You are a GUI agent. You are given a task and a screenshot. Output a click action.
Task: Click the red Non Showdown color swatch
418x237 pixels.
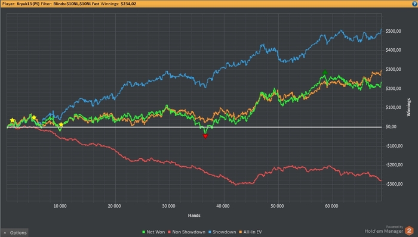[169, 232]
